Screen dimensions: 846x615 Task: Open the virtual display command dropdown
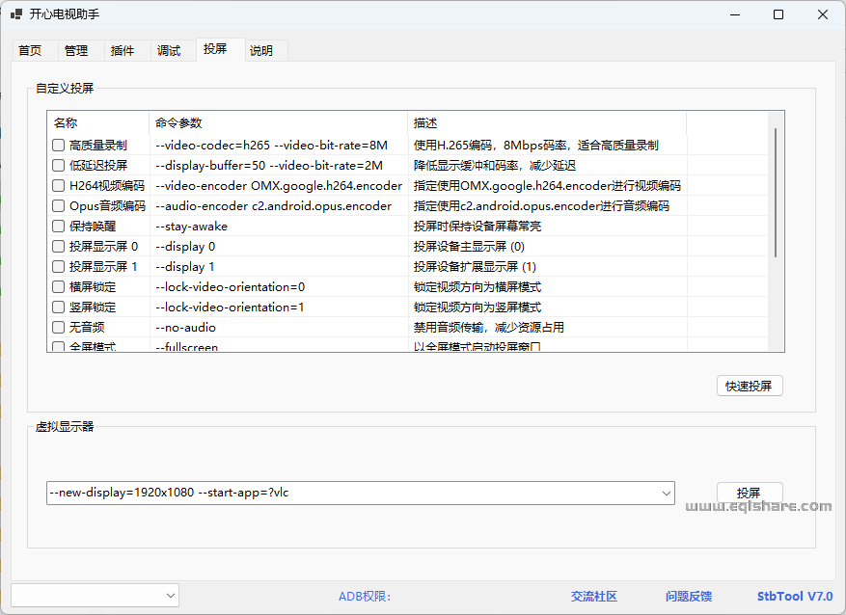(x=667, y=493)
